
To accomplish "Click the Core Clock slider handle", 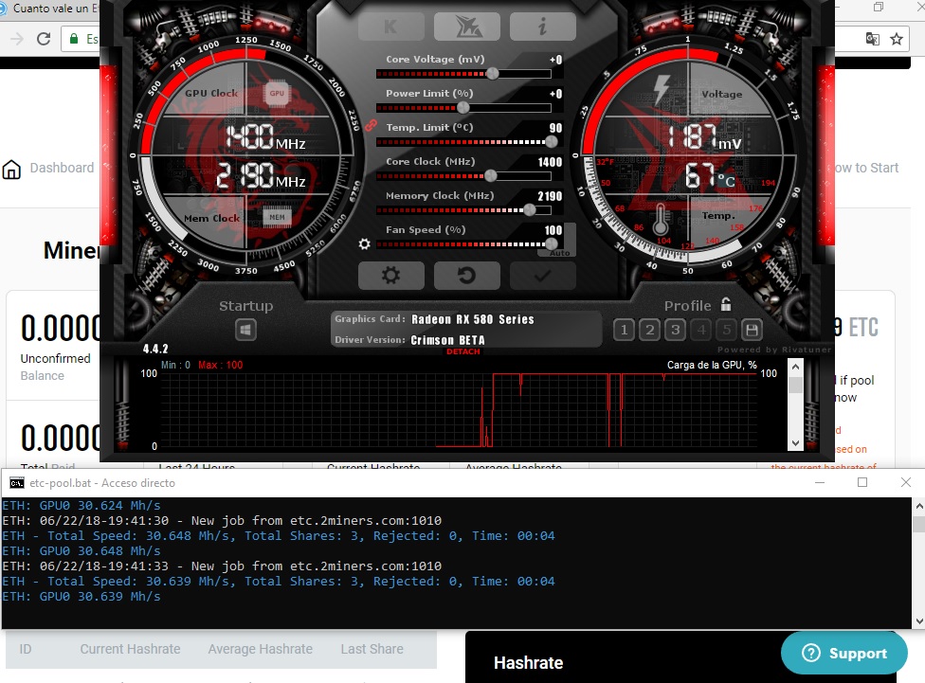I will 490,176.
